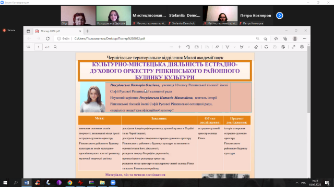Expand the Highlight color dropdown arrow
This screenshot has width=334, height=187.
249,47
